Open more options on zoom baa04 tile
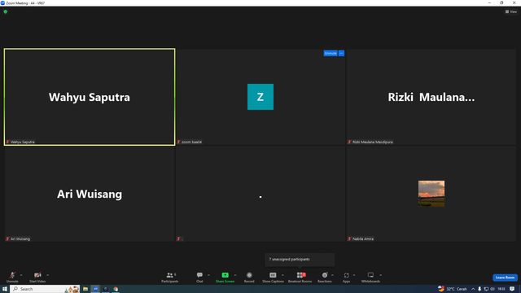The image size is (521, 293). click(x=341, y=53)
